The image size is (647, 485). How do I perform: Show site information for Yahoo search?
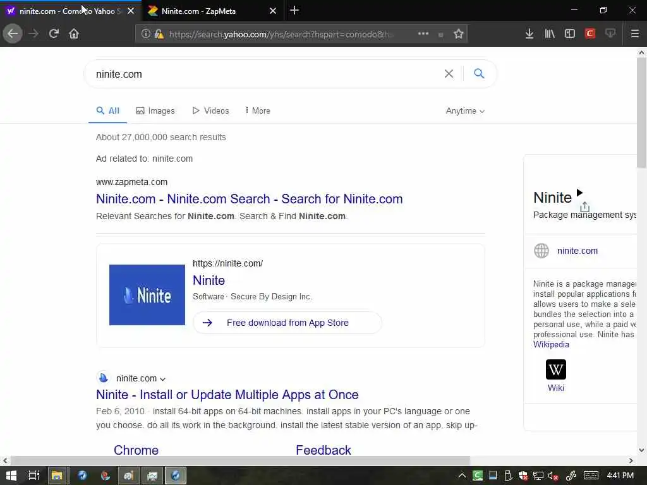[145, 34]
